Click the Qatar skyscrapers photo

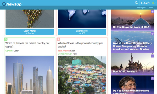(30, 75)
